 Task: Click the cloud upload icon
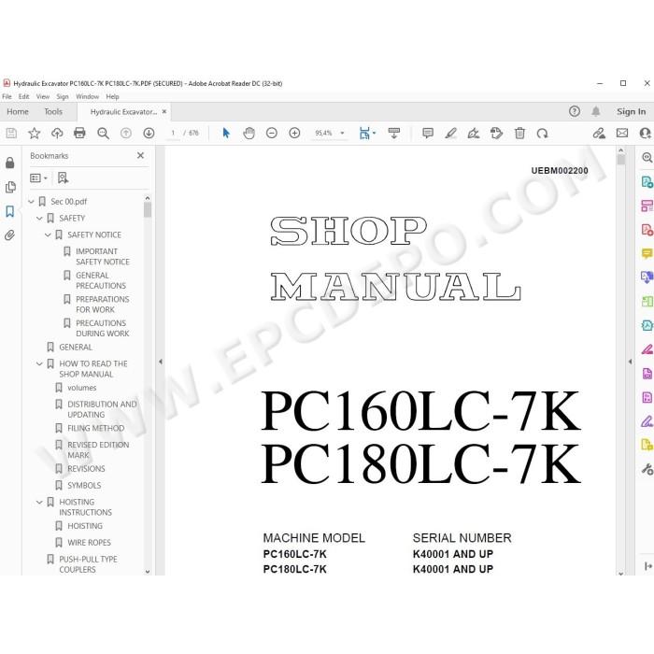click(x=57, y=133)
